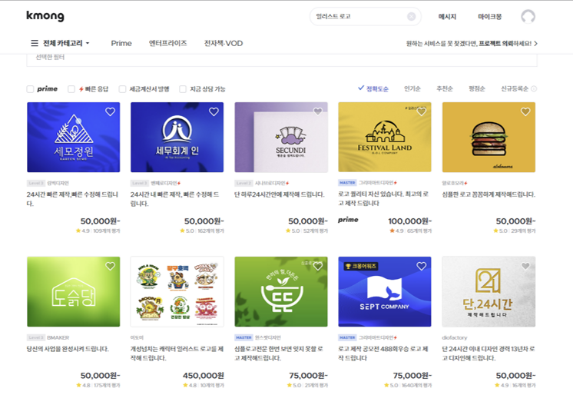573x395 pixels.
Task: Sort by 인기순
Action: (412, 88)
